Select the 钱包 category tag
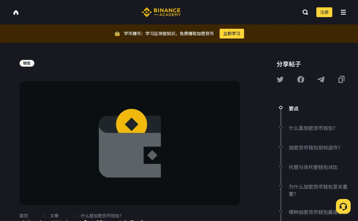The image size is (358, 221). pyautogui.click(x=27, y=63)
